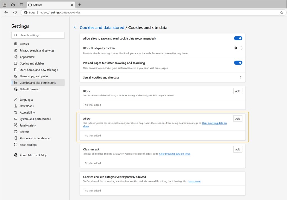
Task: Click Add button in the Allow section
Action: [237, 119]
